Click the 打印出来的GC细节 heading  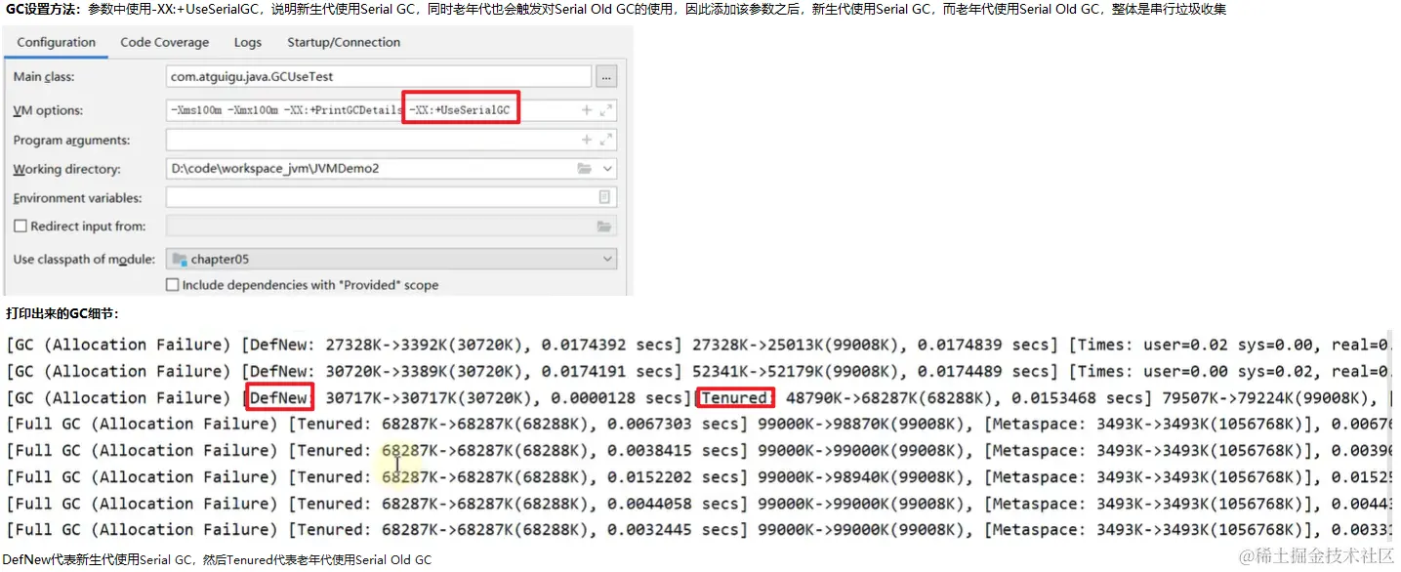(62, 313)
